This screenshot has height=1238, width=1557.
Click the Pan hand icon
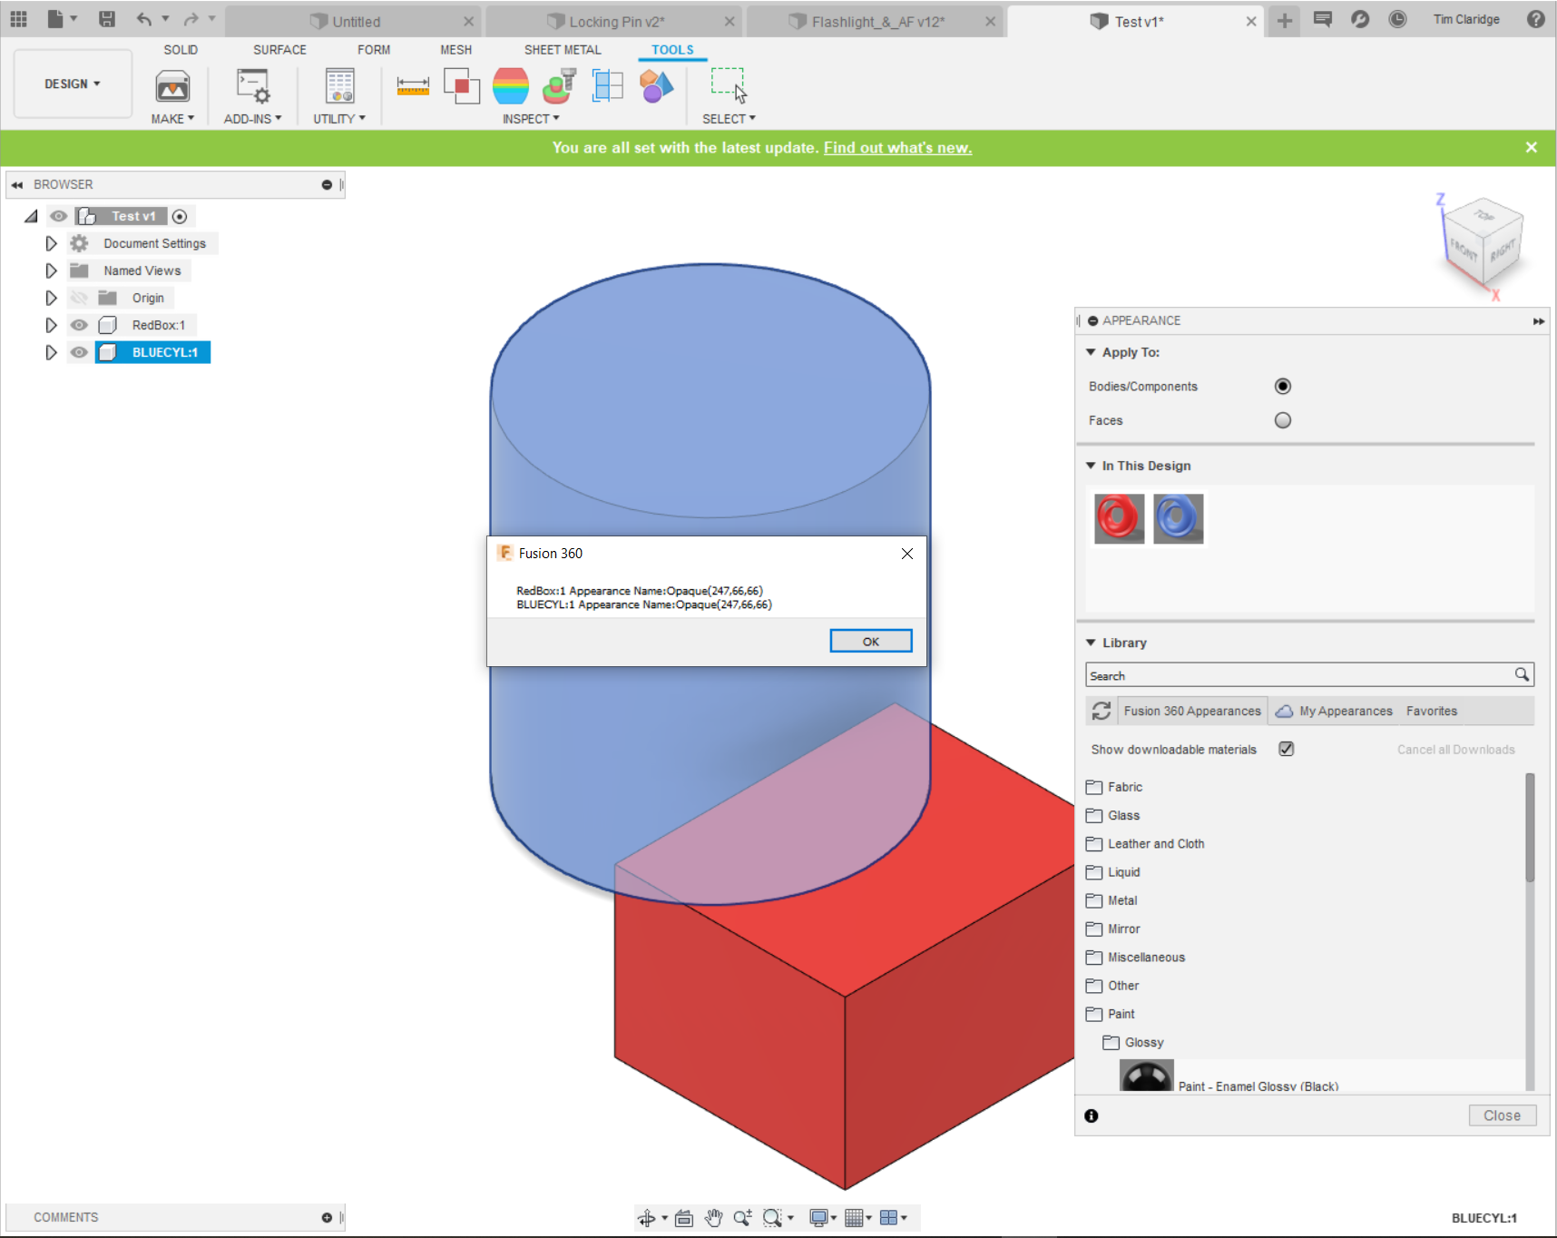click(x=714, y=1218)
